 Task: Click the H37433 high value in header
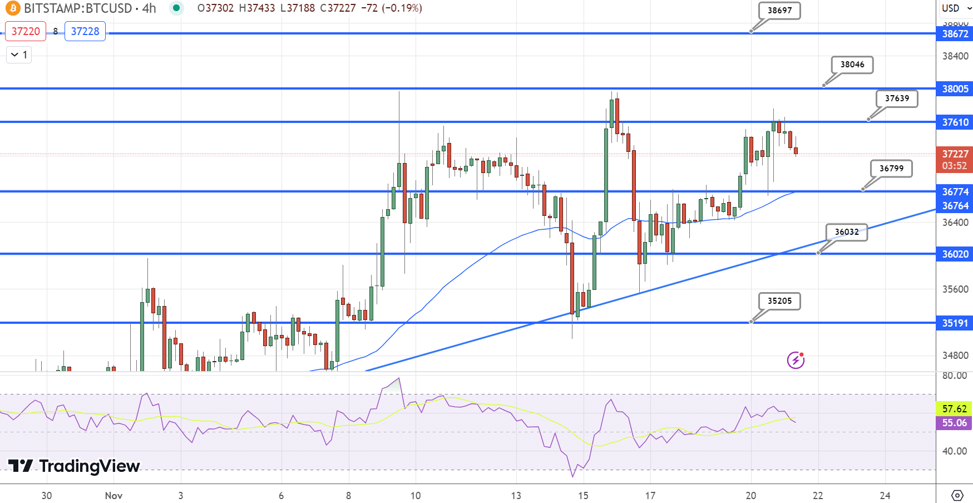[257, 8]
